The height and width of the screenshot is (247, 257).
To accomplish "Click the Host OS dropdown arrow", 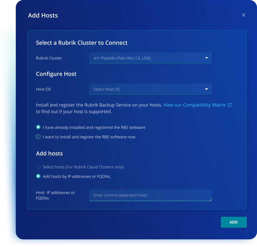I will pos(207,89).
